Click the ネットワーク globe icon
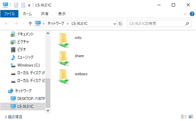Image resolution: width=196 pixels, height=121 pixels. (x=11, y=91)
